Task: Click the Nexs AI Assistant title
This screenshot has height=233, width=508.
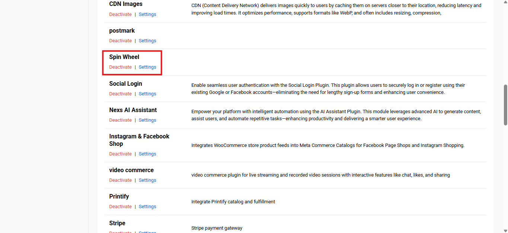Action: click(x=133, y=110)
